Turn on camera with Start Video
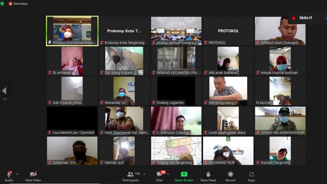 pyautogui.click(x=34, y=174)
